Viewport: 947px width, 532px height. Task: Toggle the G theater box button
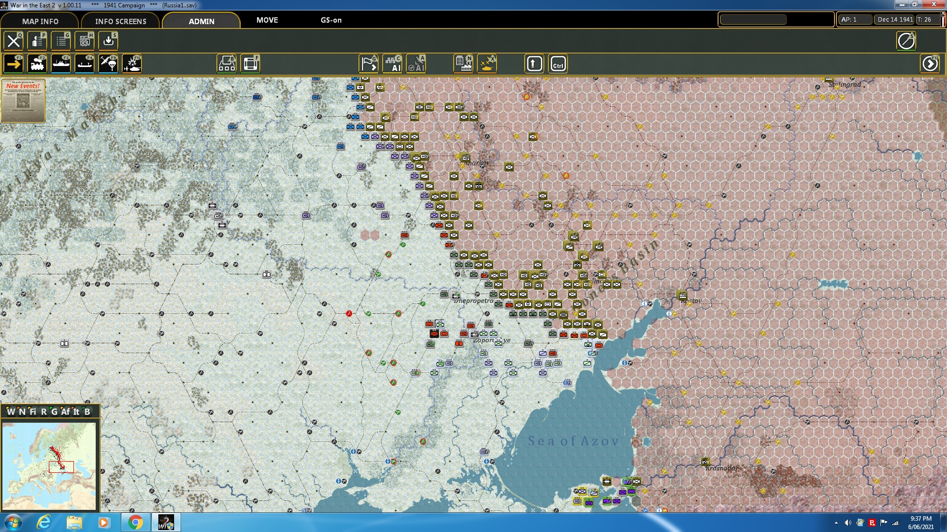(54, 412)
